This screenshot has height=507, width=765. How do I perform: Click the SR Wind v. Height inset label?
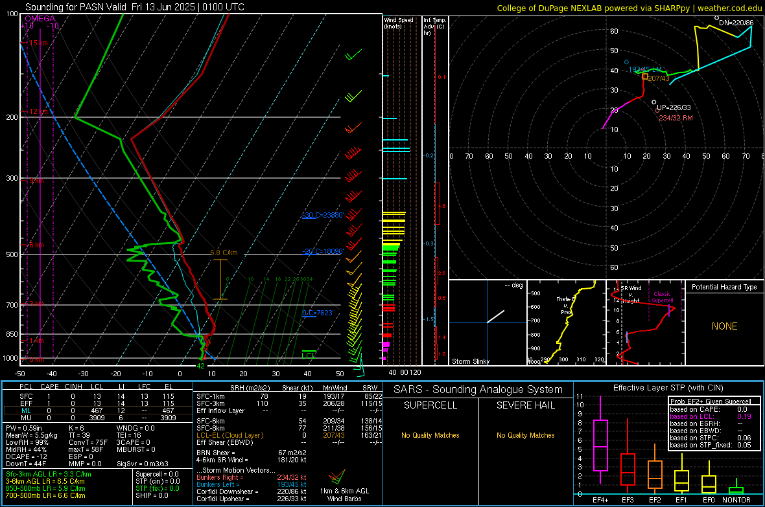[x=630, y=295]
